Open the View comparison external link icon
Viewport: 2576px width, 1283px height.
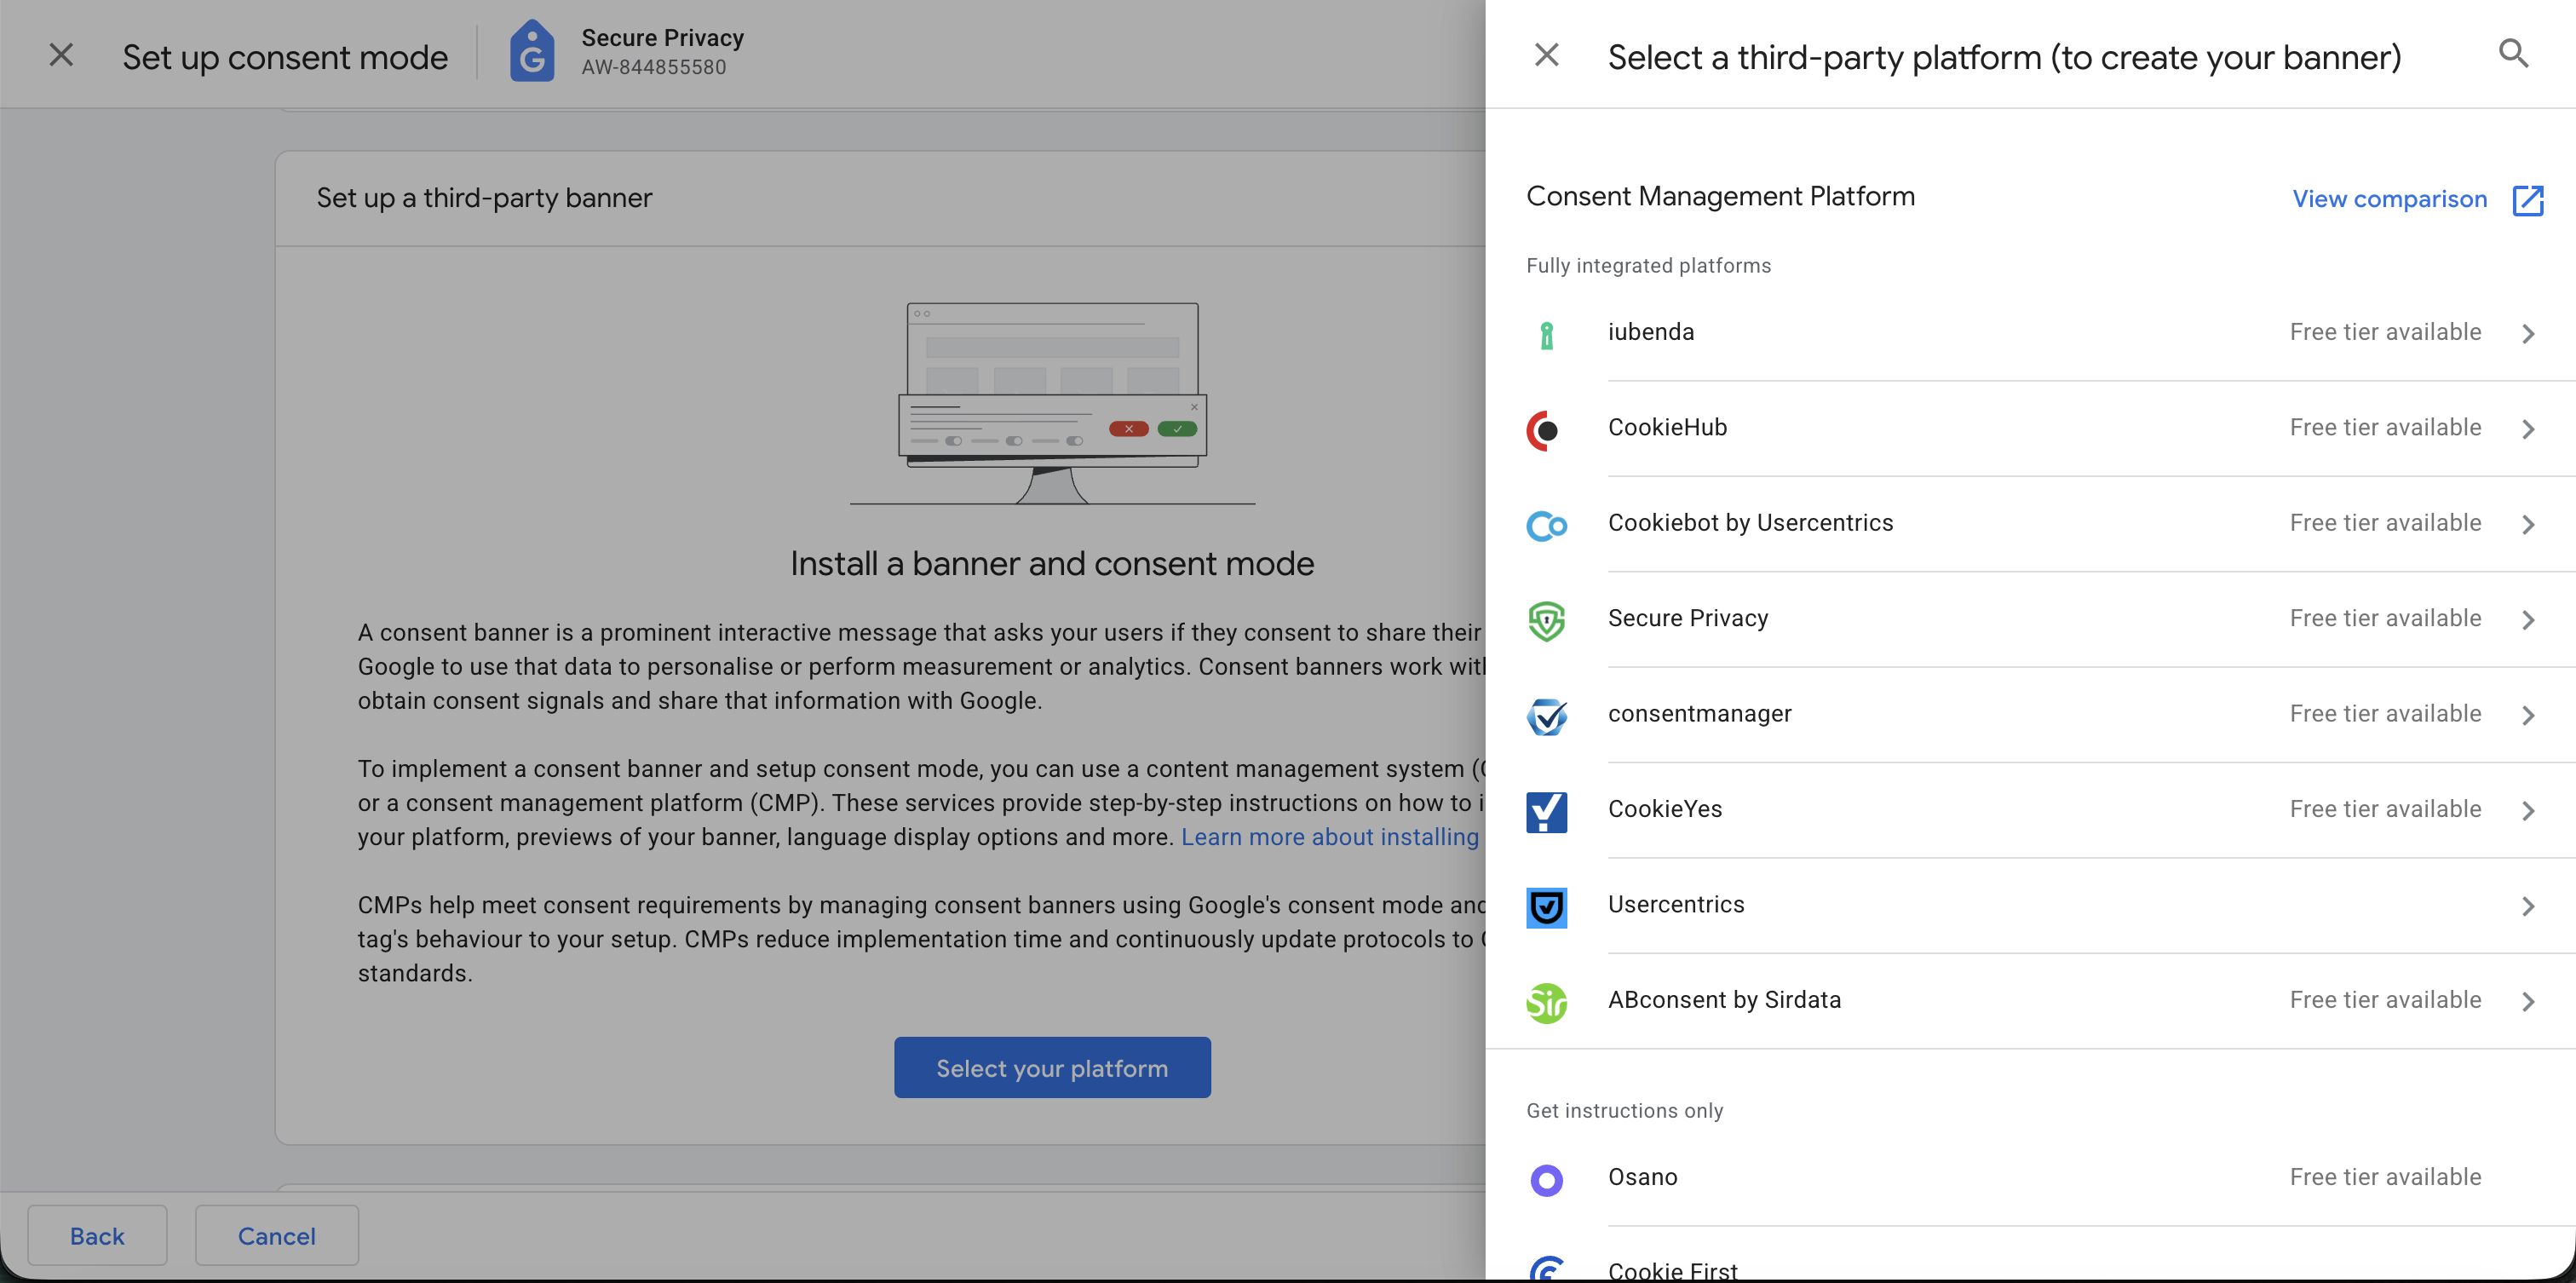pyautogui.click(x=2528, y=200)
